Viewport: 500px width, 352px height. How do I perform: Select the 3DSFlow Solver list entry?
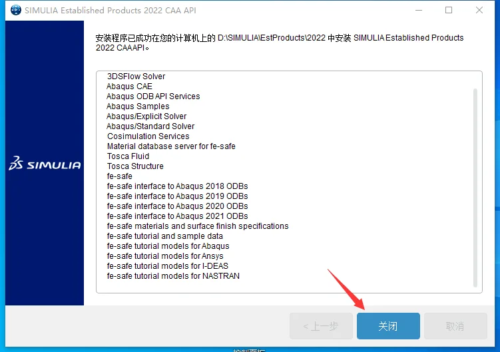[136, 77]
